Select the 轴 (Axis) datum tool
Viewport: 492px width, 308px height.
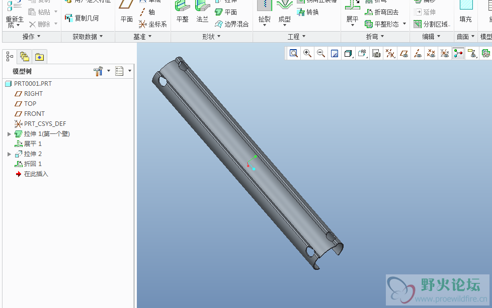click(147, 12)
